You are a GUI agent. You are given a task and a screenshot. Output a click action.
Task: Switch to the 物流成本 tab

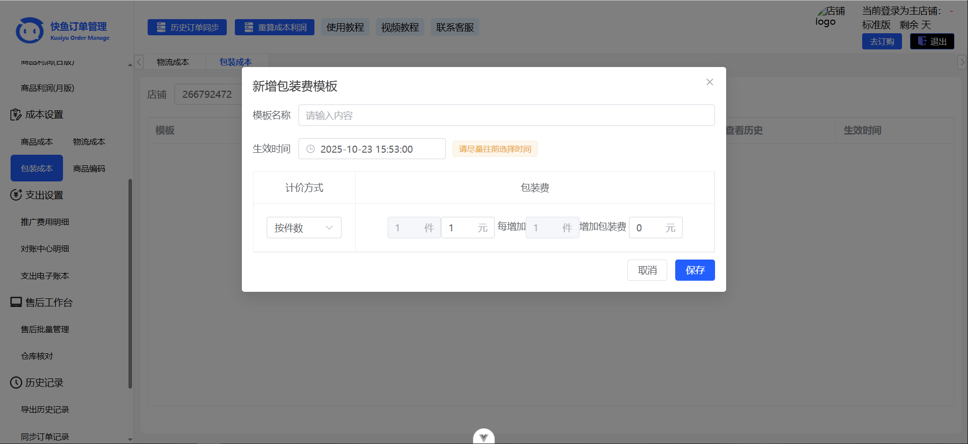pos(172,62)
